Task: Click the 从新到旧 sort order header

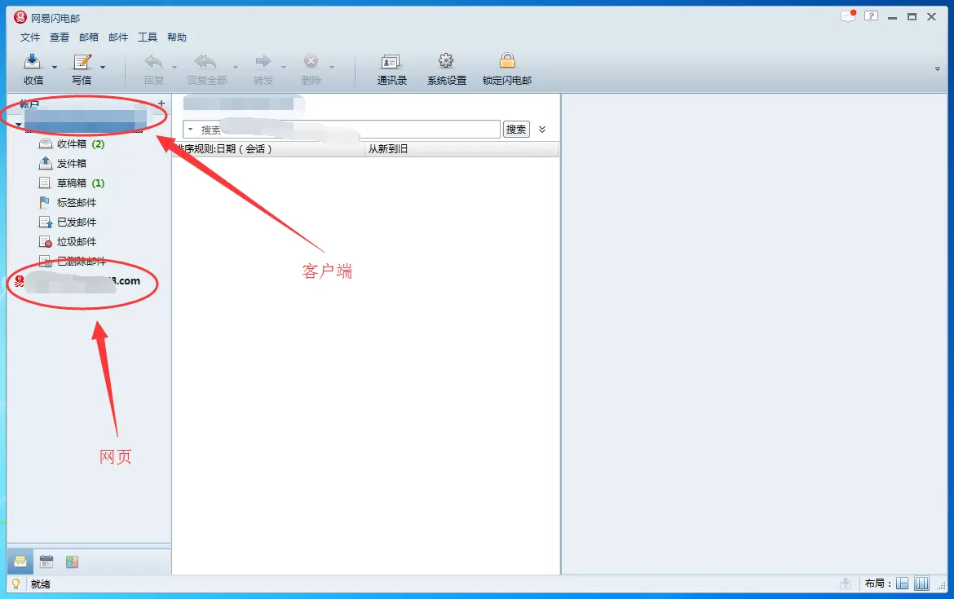Action: (462, 149)
